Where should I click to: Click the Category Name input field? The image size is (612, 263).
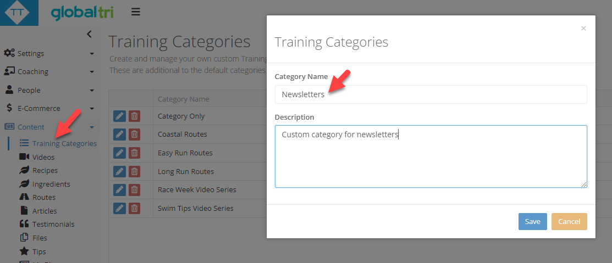431,94
